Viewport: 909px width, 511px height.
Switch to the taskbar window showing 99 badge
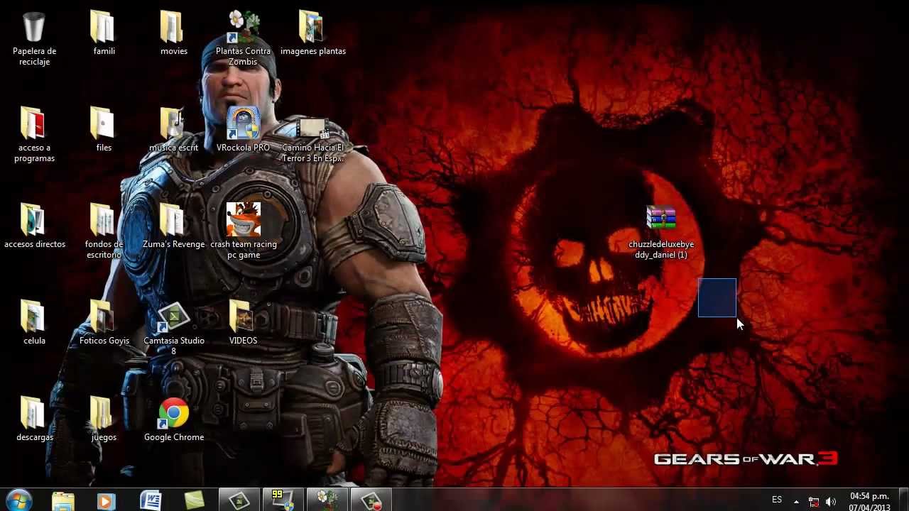click(x=283, y=500)
